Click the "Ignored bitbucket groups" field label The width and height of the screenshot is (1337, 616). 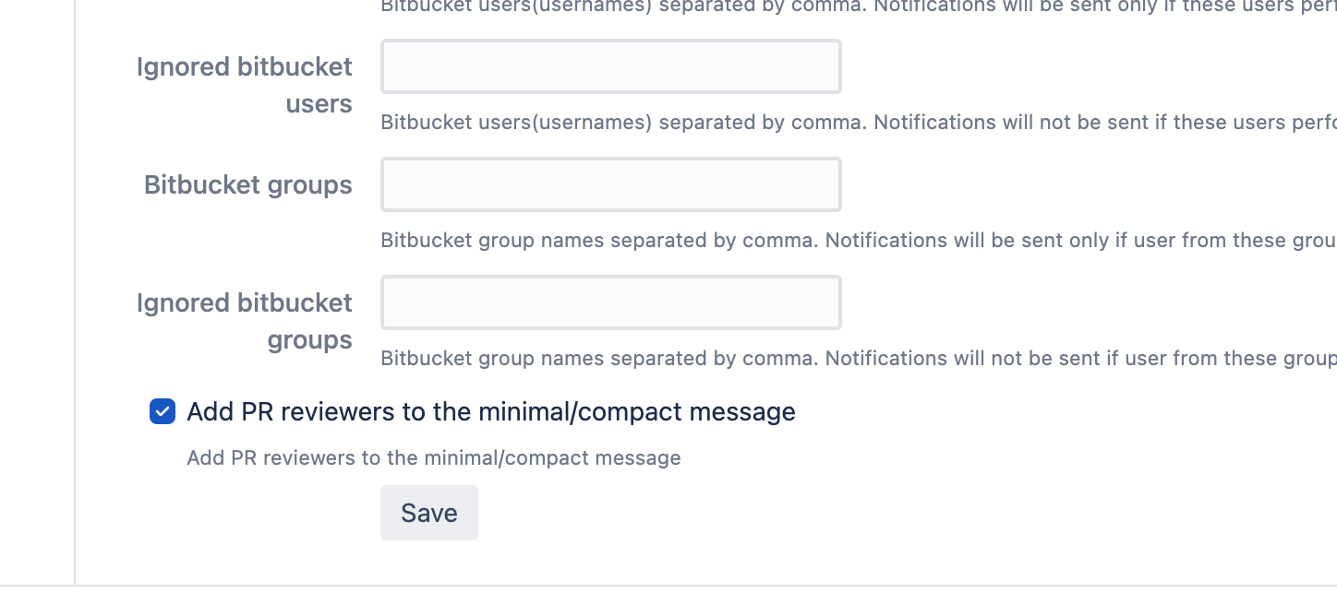pos(245,321)
